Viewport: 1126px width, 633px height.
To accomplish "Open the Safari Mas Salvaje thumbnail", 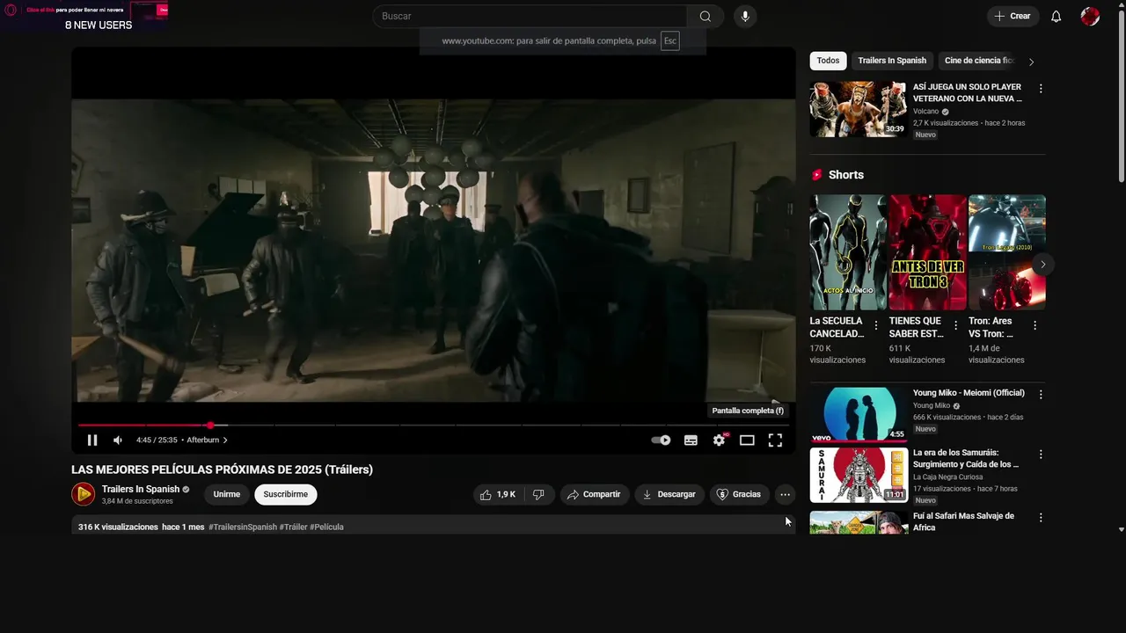I will coord(859,522).
